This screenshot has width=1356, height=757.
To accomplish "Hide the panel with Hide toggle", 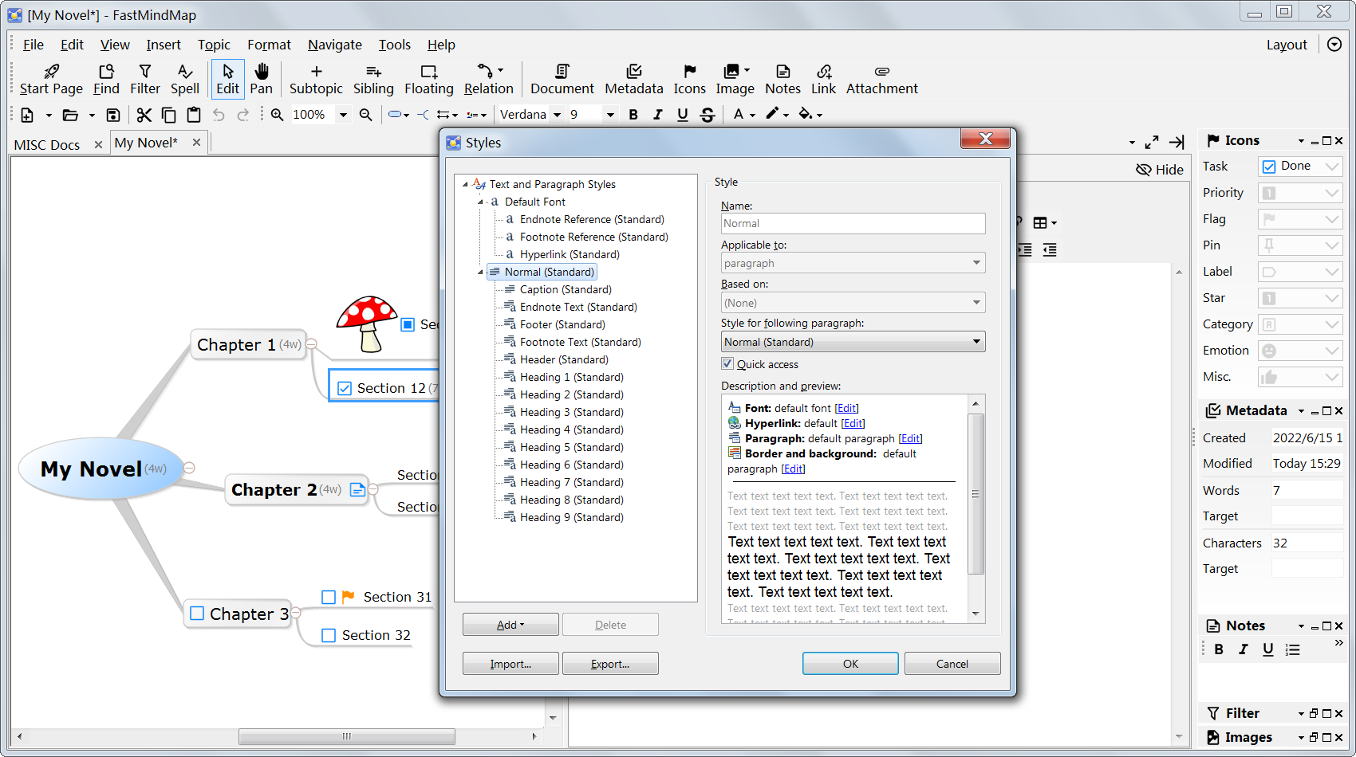I will click(x=1160, y=169).
